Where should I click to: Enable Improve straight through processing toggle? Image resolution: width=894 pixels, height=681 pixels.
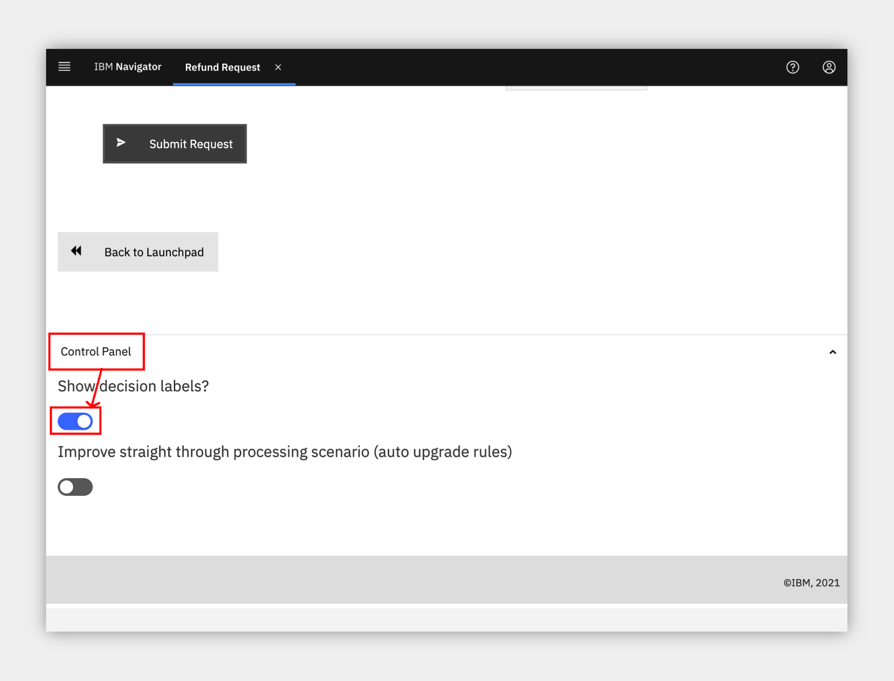(x=75, y=487)
